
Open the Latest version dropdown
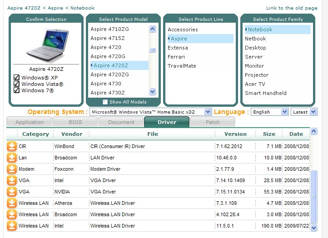pos(304,112)
